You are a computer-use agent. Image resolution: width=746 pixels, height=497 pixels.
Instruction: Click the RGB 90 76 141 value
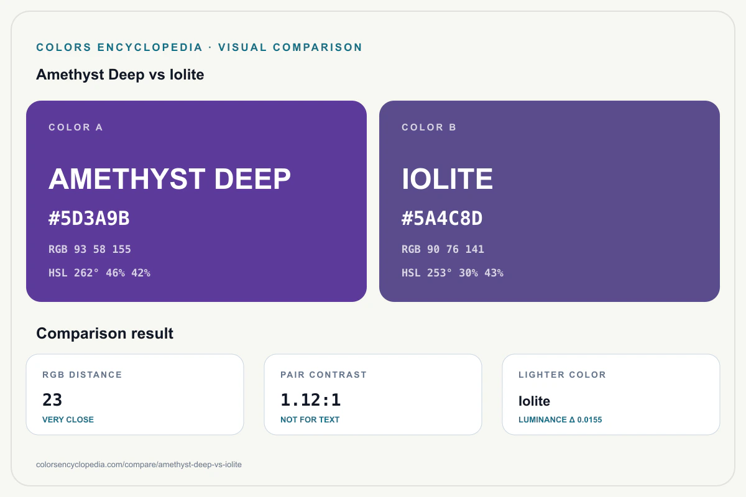(443, 249)
